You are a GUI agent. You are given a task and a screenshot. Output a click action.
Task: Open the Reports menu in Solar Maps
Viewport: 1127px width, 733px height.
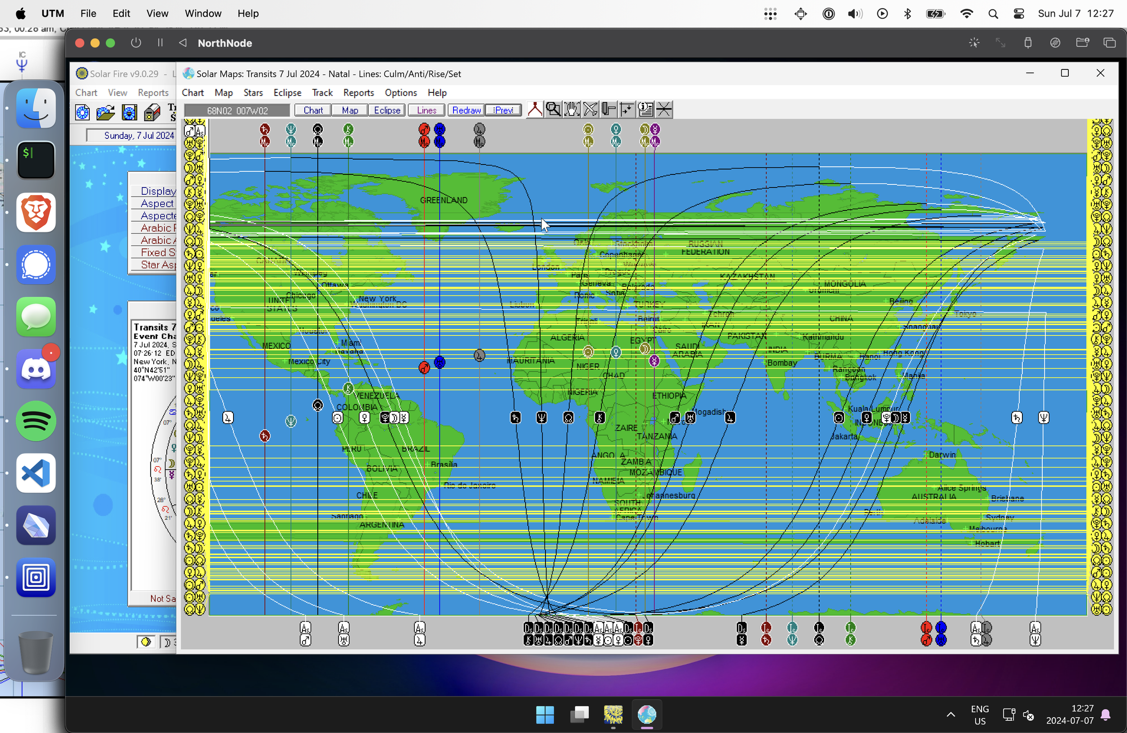(358, 92)
